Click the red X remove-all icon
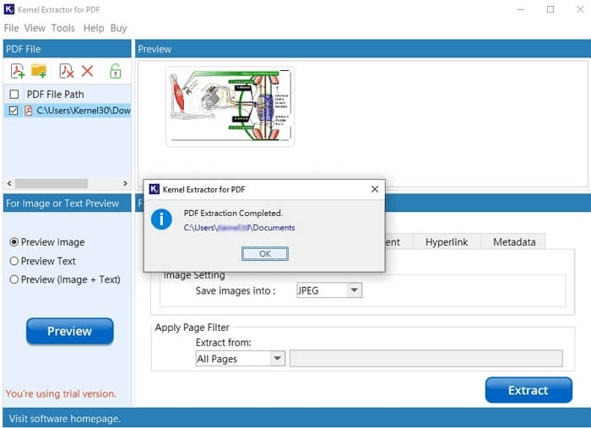591x428 pixels. click(x=88, y=71)
